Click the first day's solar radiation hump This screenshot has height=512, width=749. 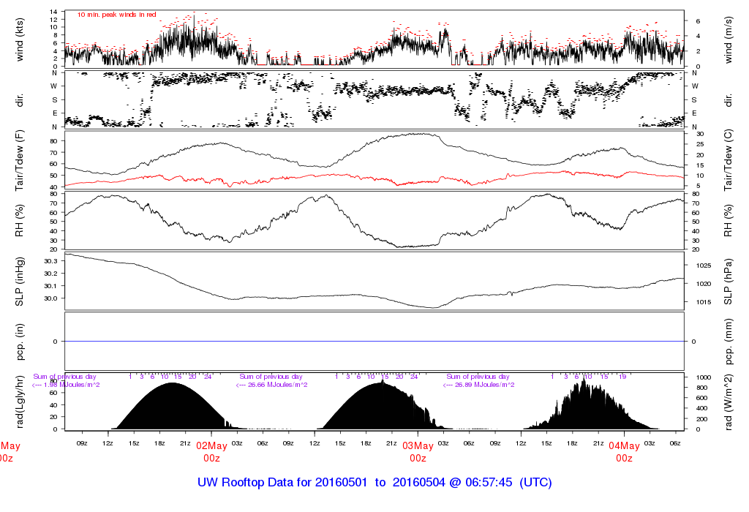173,406
